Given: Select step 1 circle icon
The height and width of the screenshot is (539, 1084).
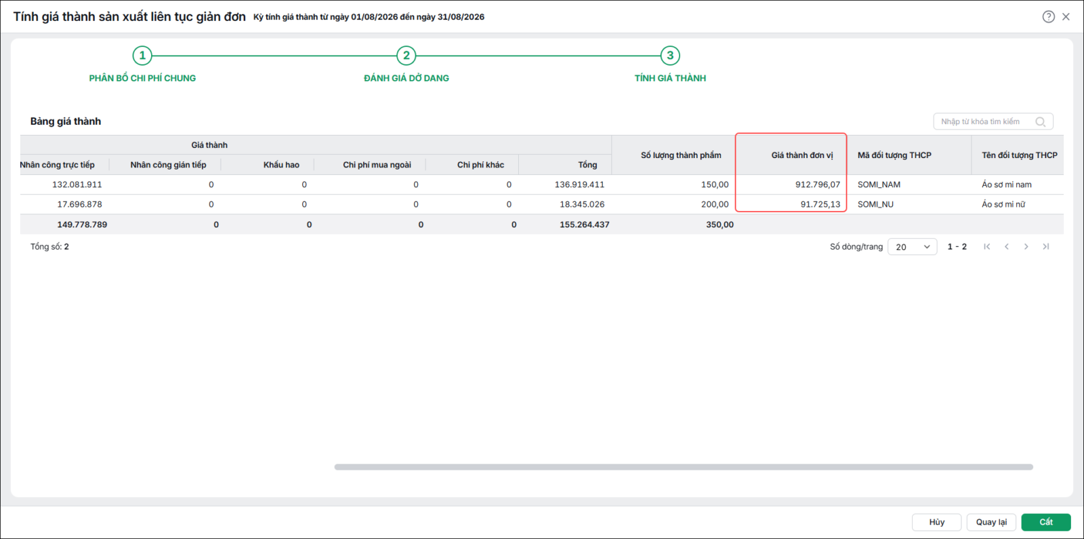Looking at the screenshot, I should point(142,56).
